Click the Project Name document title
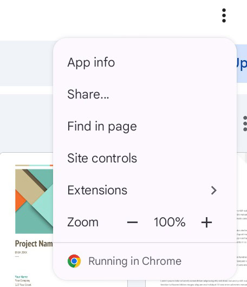This screenshot has width=247, height=287. point(34,244)
